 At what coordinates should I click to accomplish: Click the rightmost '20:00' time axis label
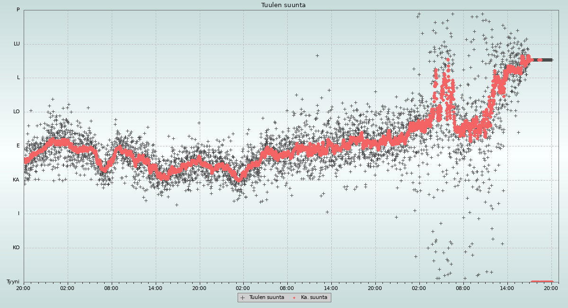[551, 288]
